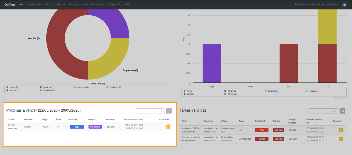Open the Calendario menu item
Image resolution: width=352 pixels, height=155 pixels.
coord(60,5)
